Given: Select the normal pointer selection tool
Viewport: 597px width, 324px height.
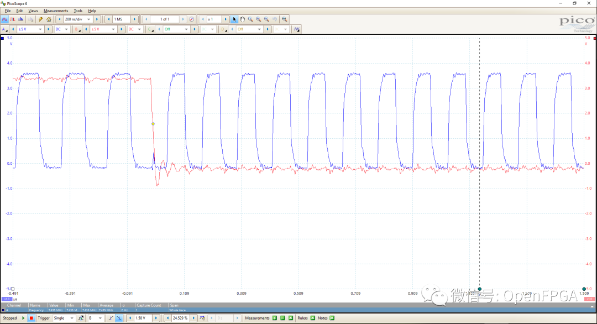Looking at the screenshot, I should click(234, 19).
